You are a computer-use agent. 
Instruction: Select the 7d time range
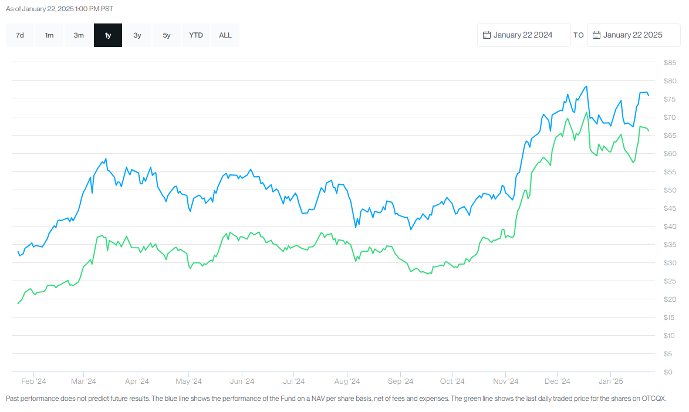[19, 35]
